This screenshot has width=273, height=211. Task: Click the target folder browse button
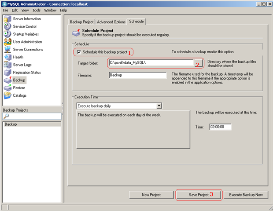tap(199, 63)
